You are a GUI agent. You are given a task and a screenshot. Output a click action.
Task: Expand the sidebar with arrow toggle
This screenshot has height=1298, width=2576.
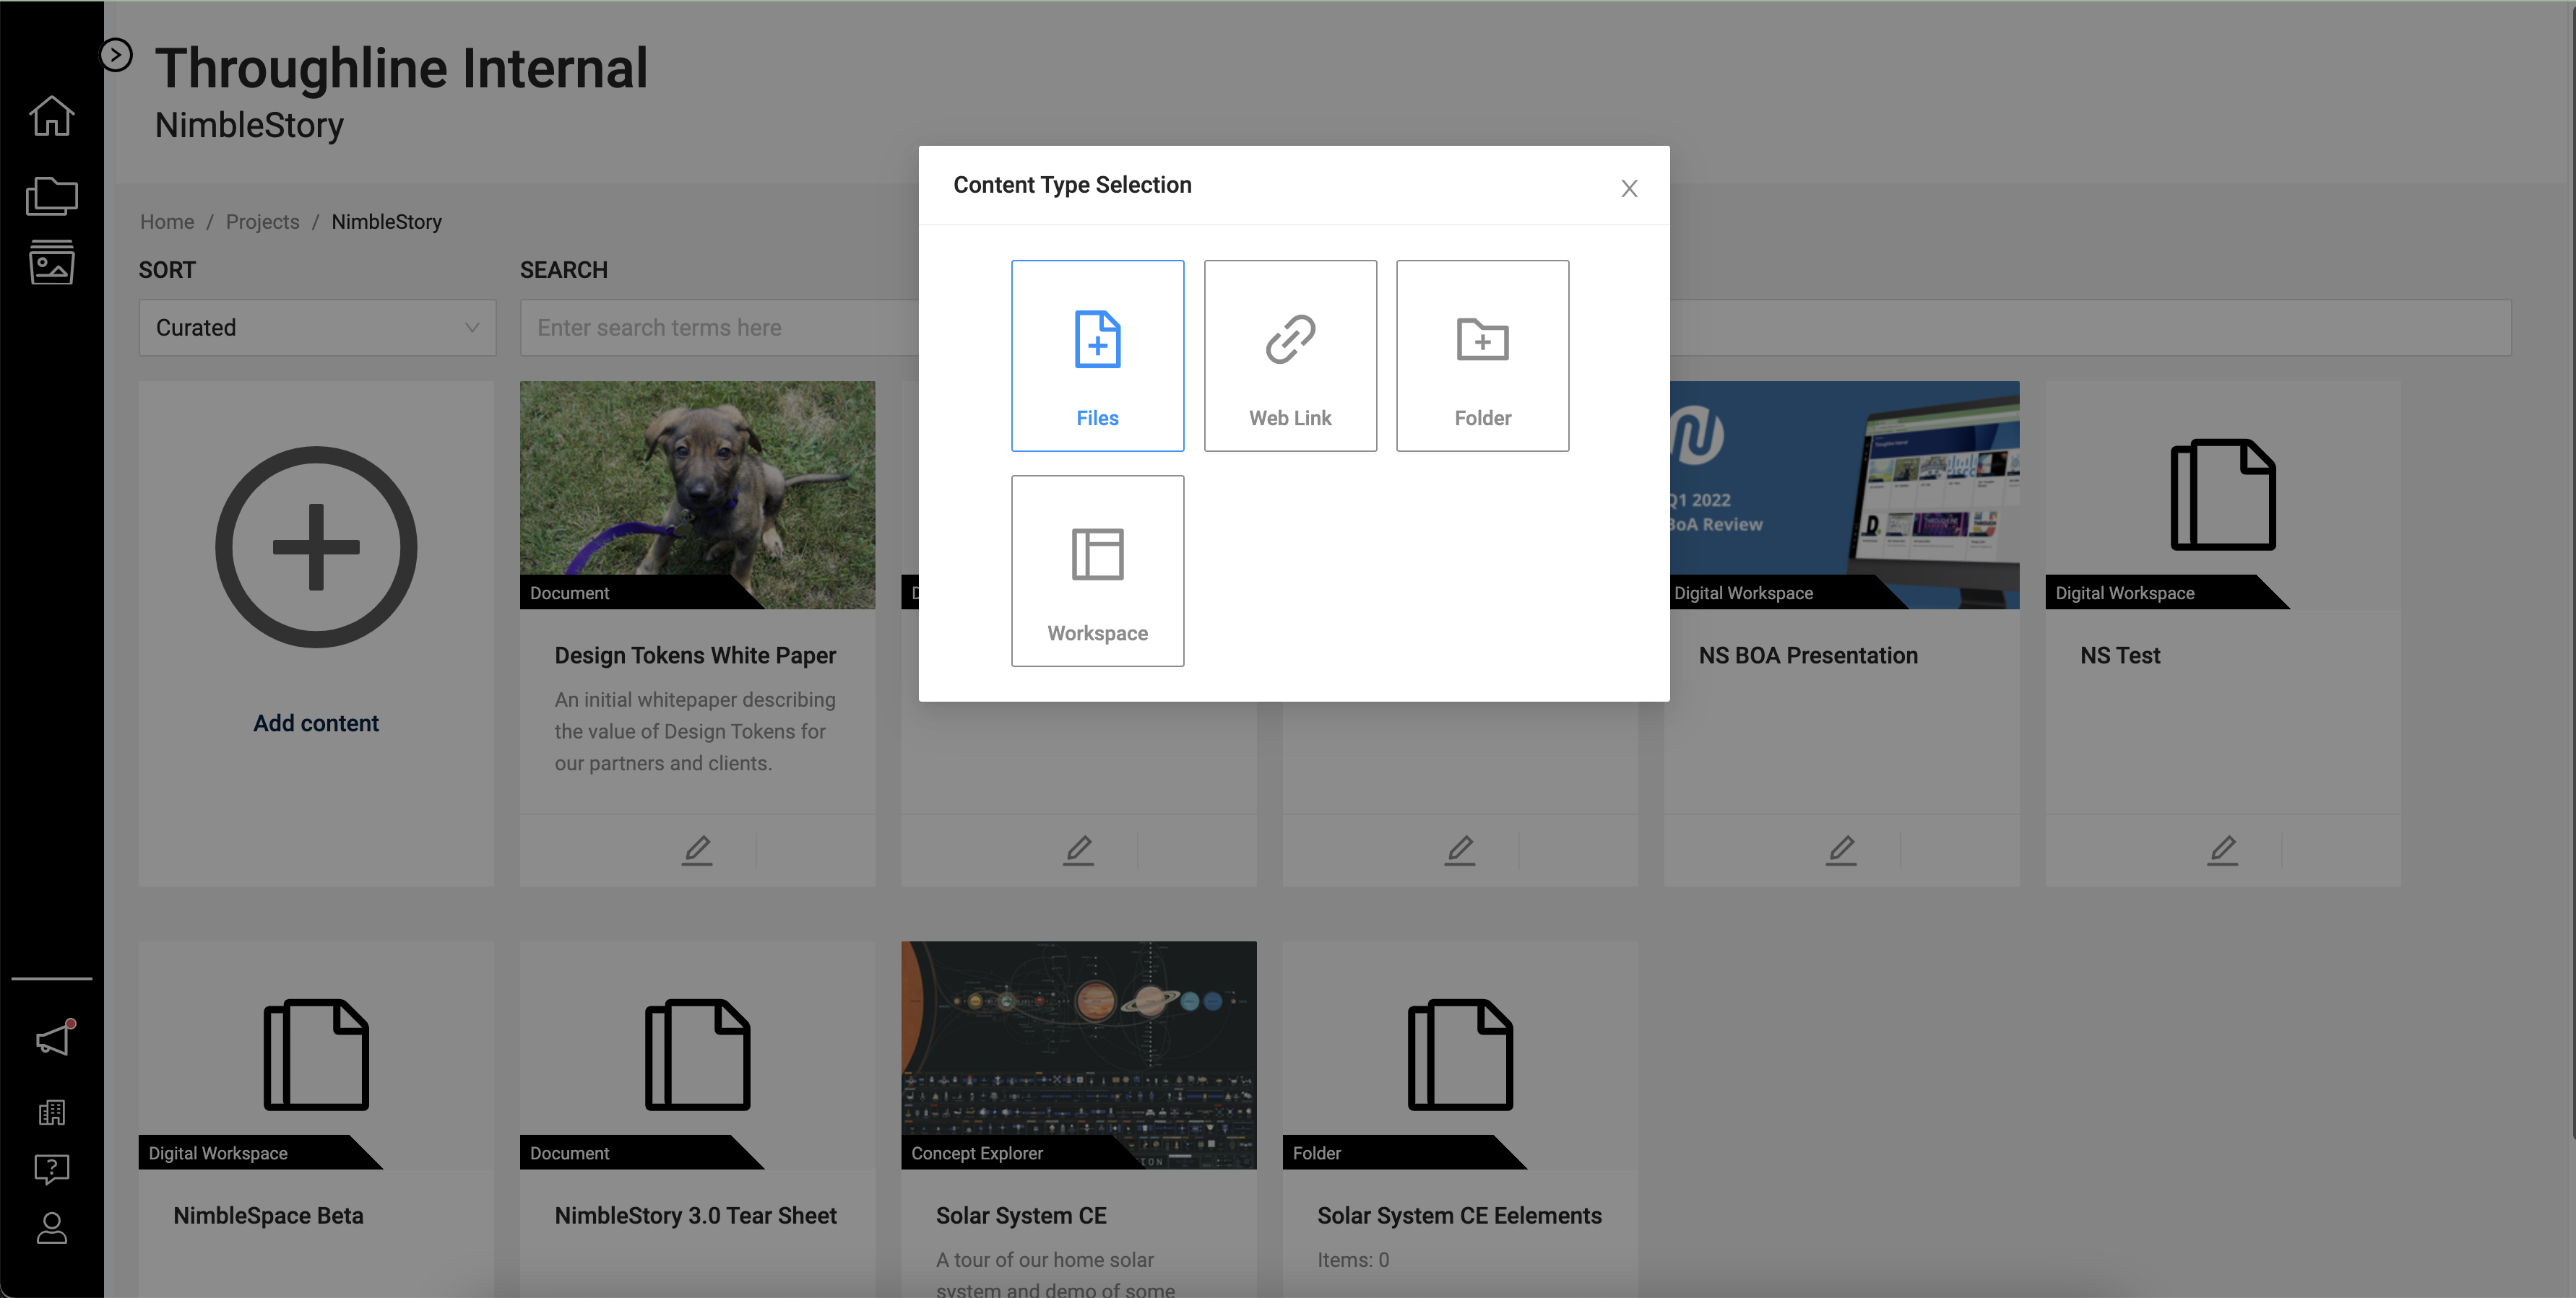tap(116, 54)
